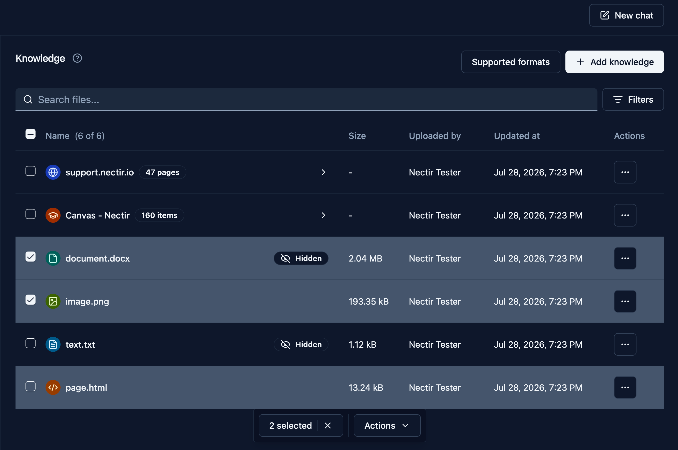Viewport: 678px width, 450px height.
Task: Open the more actions menu for support.nectir.io
Action: coord(625,172)
